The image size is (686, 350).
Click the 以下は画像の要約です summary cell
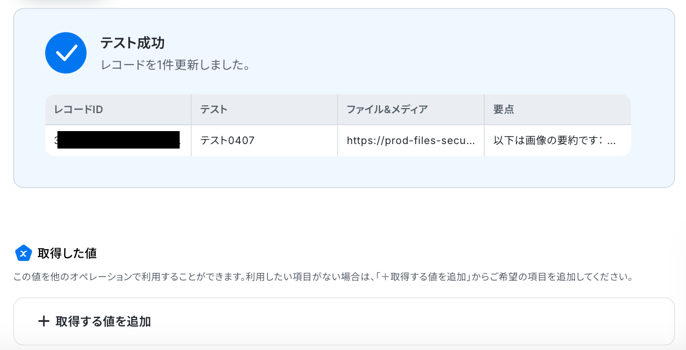click(x=554, y=140)
